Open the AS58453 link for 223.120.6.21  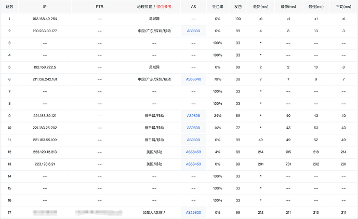(x=193, y=164)
